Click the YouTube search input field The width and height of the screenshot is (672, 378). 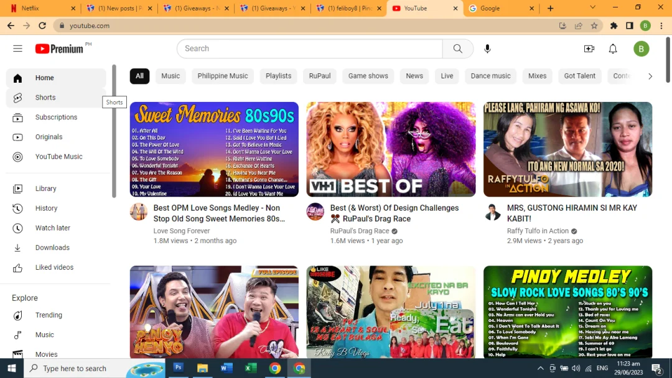[x=310, y=48]
